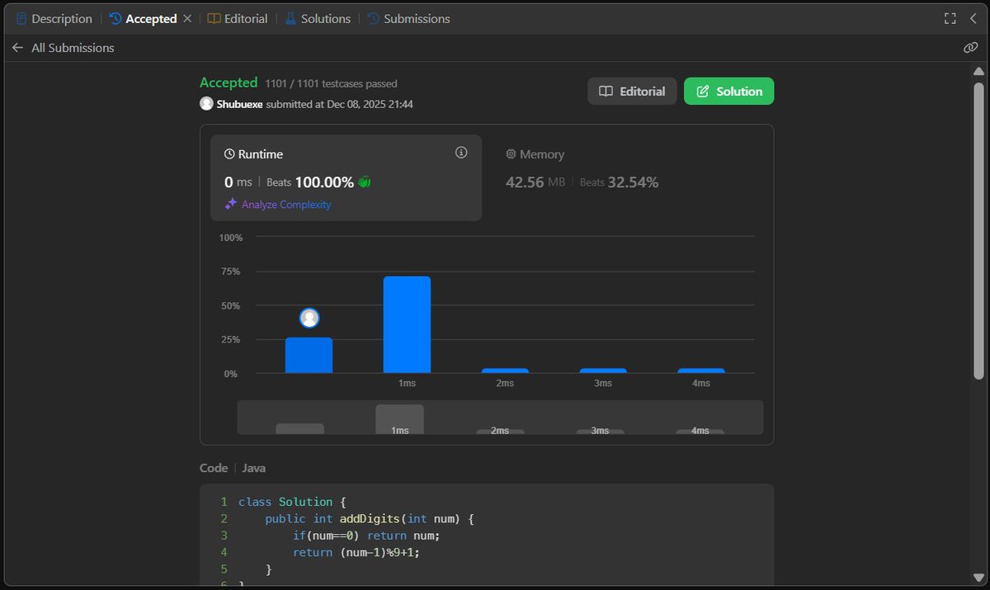Collapse the panel with the chevron icon
The image size is (990, 590).
tap(973, 18)
